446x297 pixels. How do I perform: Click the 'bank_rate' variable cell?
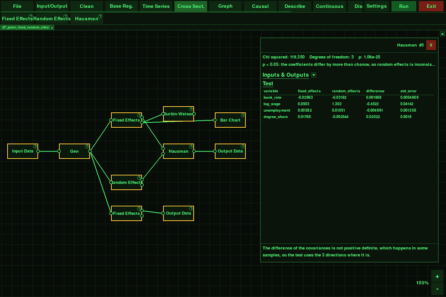[x=272, y=97]
